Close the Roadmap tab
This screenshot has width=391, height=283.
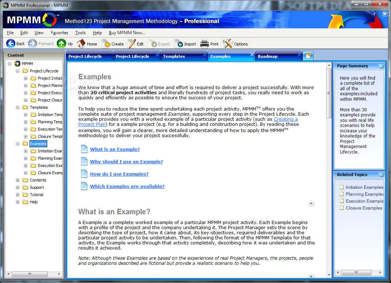coord(300,54)
